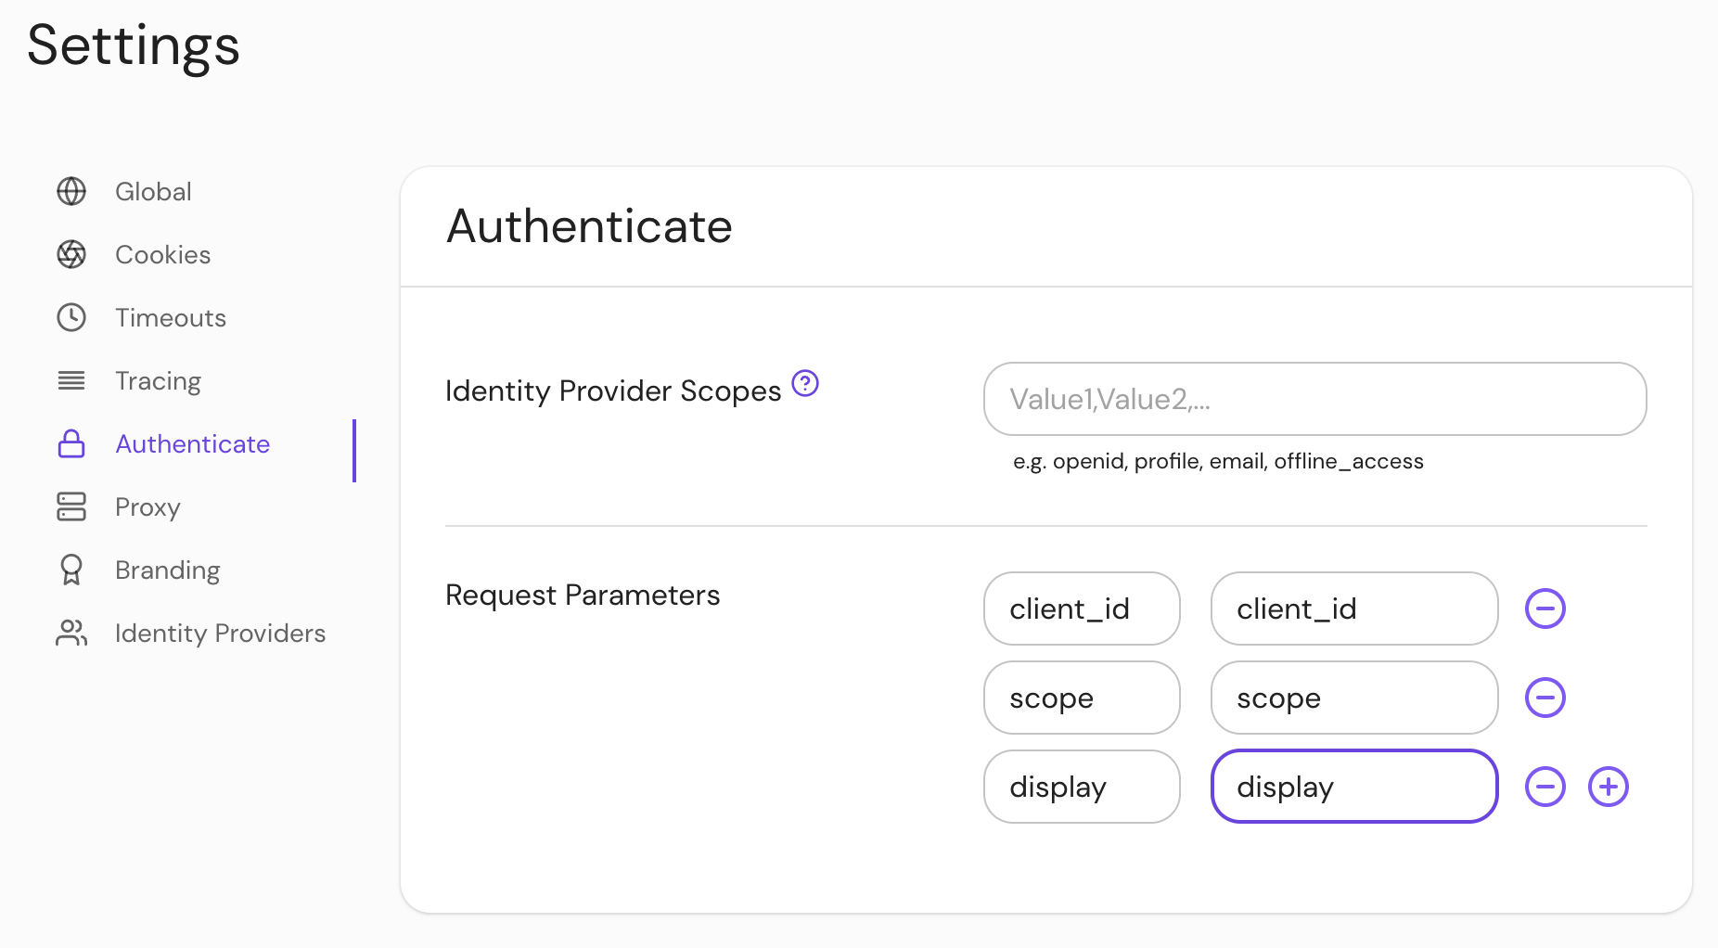Remove the client_id request parameter row
Viewport: 1718px width, 948px height.
pos(1545,609)
